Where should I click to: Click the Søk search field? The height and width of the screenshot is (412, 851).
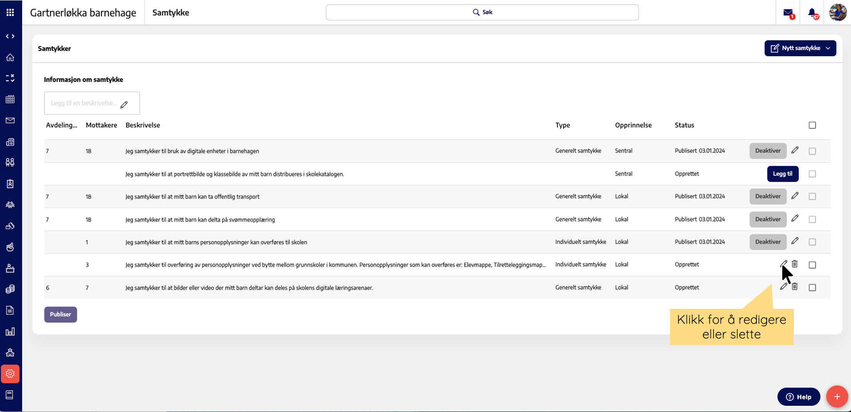tap(482, 12)
